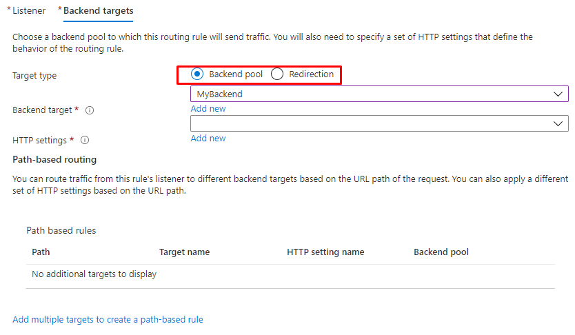
Task: Click Add new under Backend target dropdown
Action: click(208, 109)
